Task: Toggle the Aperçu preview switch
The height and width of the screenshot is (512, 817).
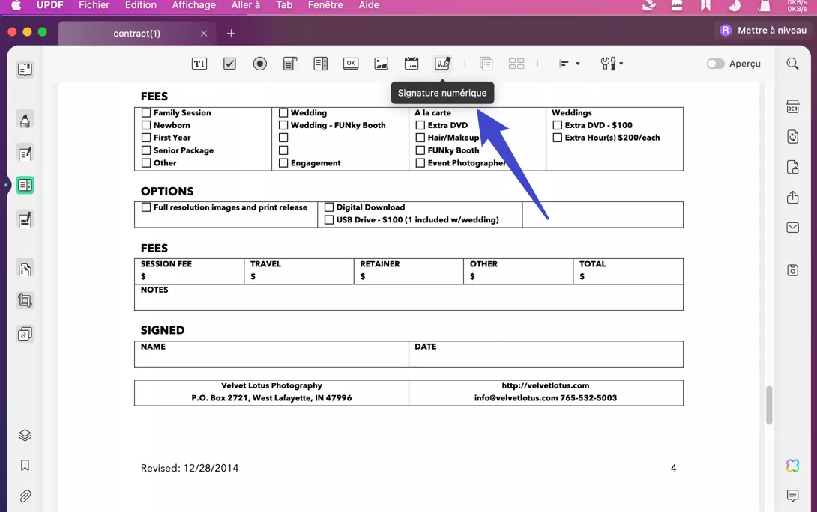Action: pos(715,64)
